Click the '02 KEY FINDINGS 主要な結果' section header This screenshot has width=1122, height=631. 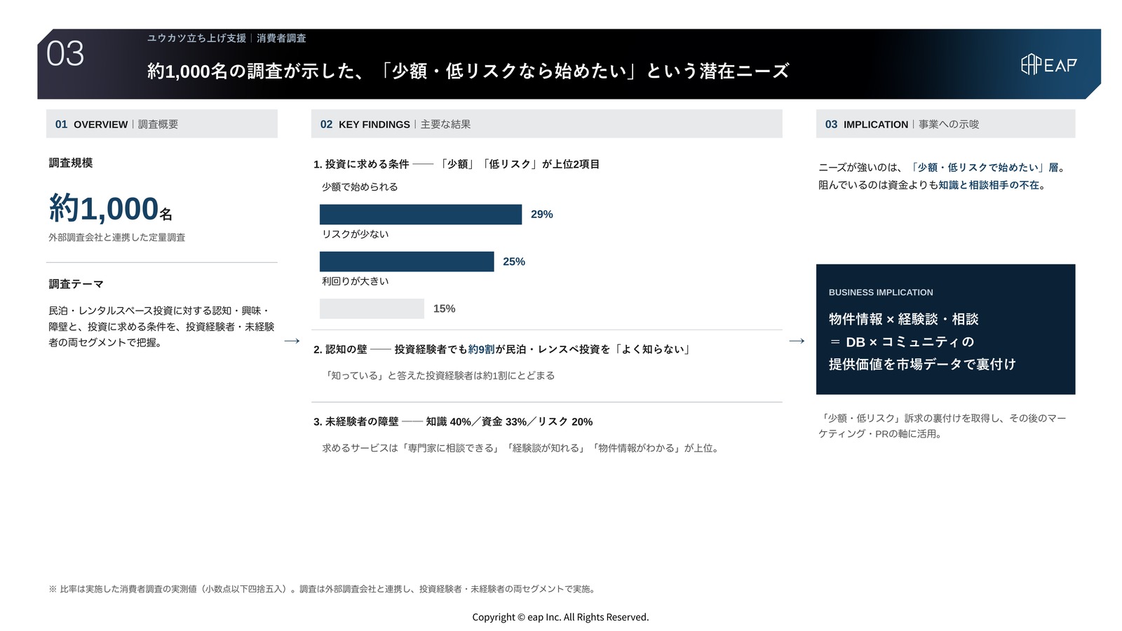[546, 124]
